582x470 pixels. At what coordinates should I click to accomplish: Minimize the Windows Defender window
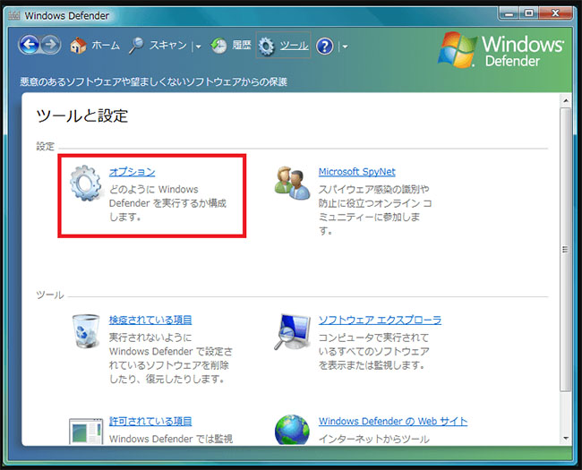pos(509,13)
